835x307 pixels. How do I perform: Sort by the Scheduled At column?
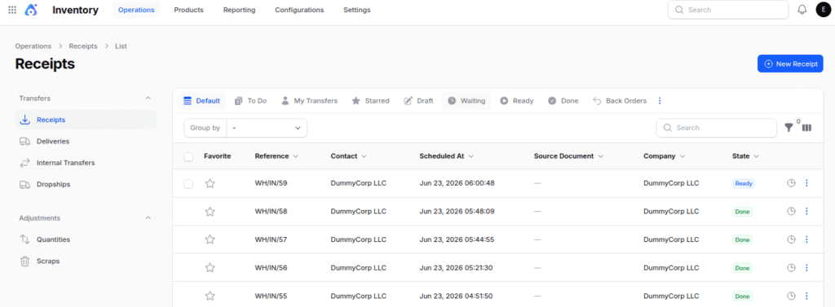446,156
